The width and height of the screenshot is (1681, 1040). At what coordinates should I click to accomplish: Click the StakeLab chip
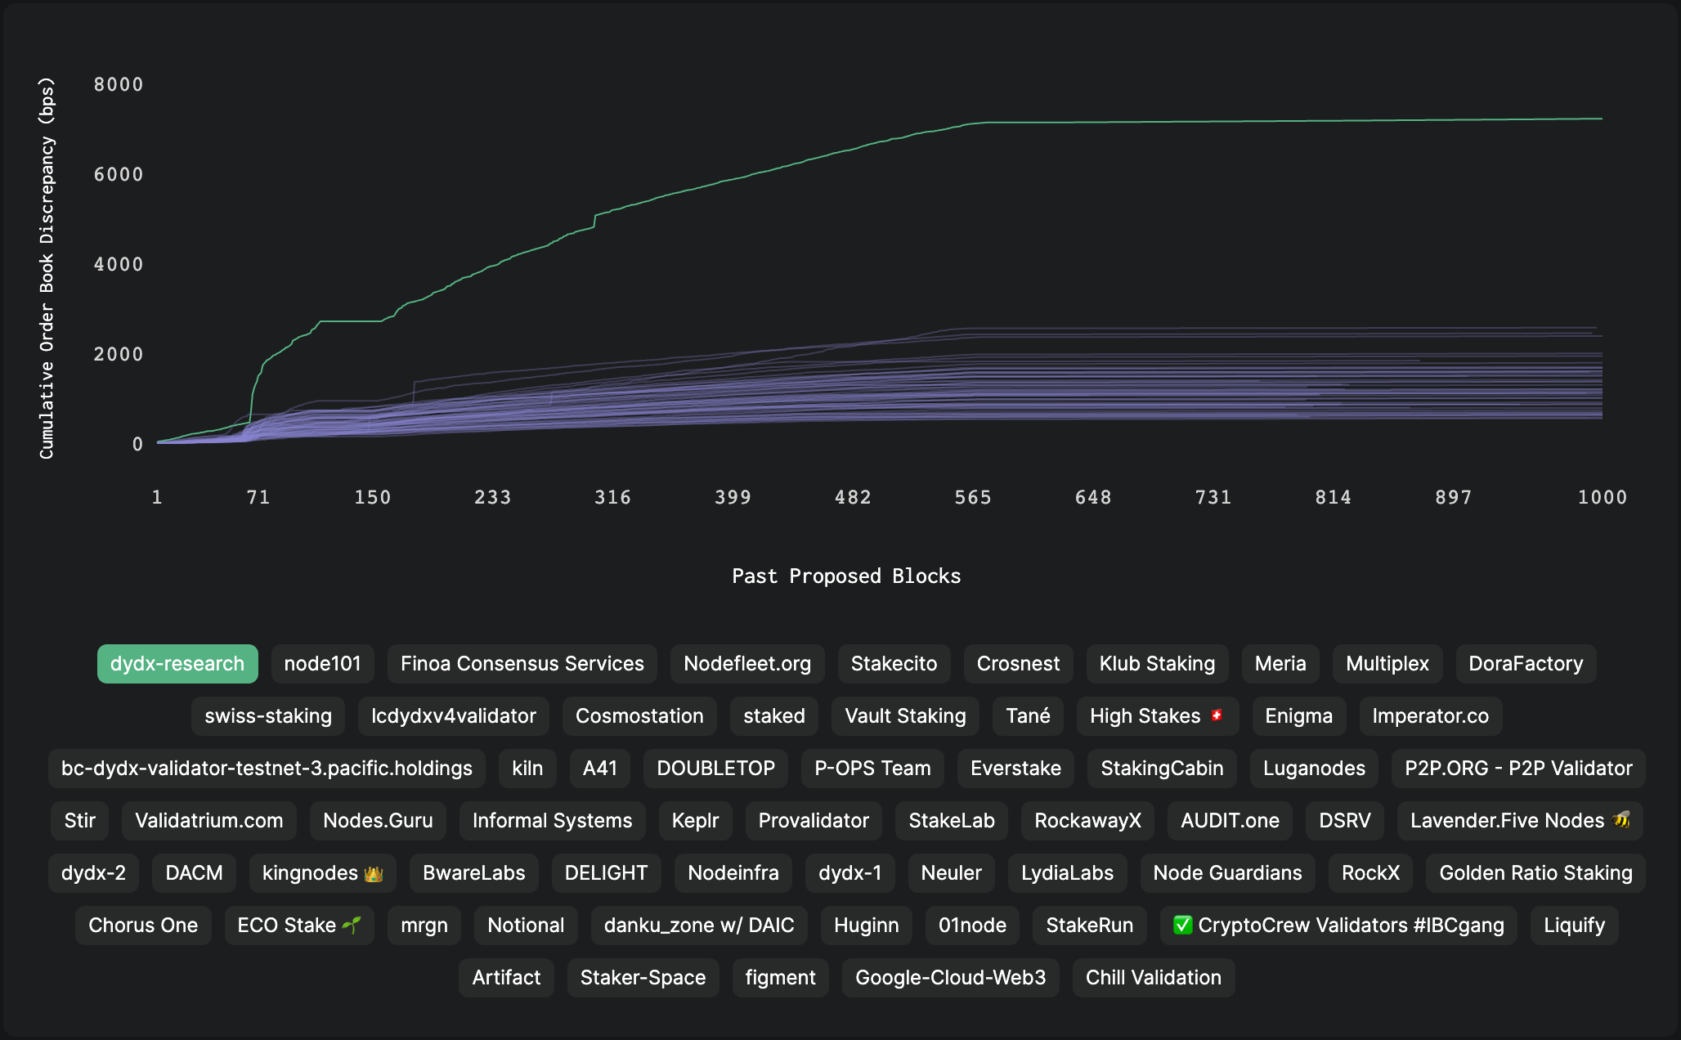point(952,820)
